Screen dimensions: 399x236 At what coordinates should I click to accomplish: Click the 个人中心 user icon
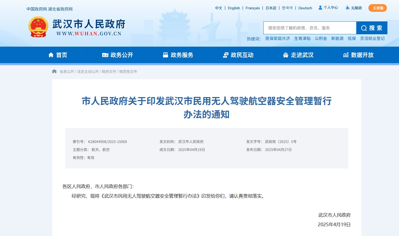tap(320, 8)
